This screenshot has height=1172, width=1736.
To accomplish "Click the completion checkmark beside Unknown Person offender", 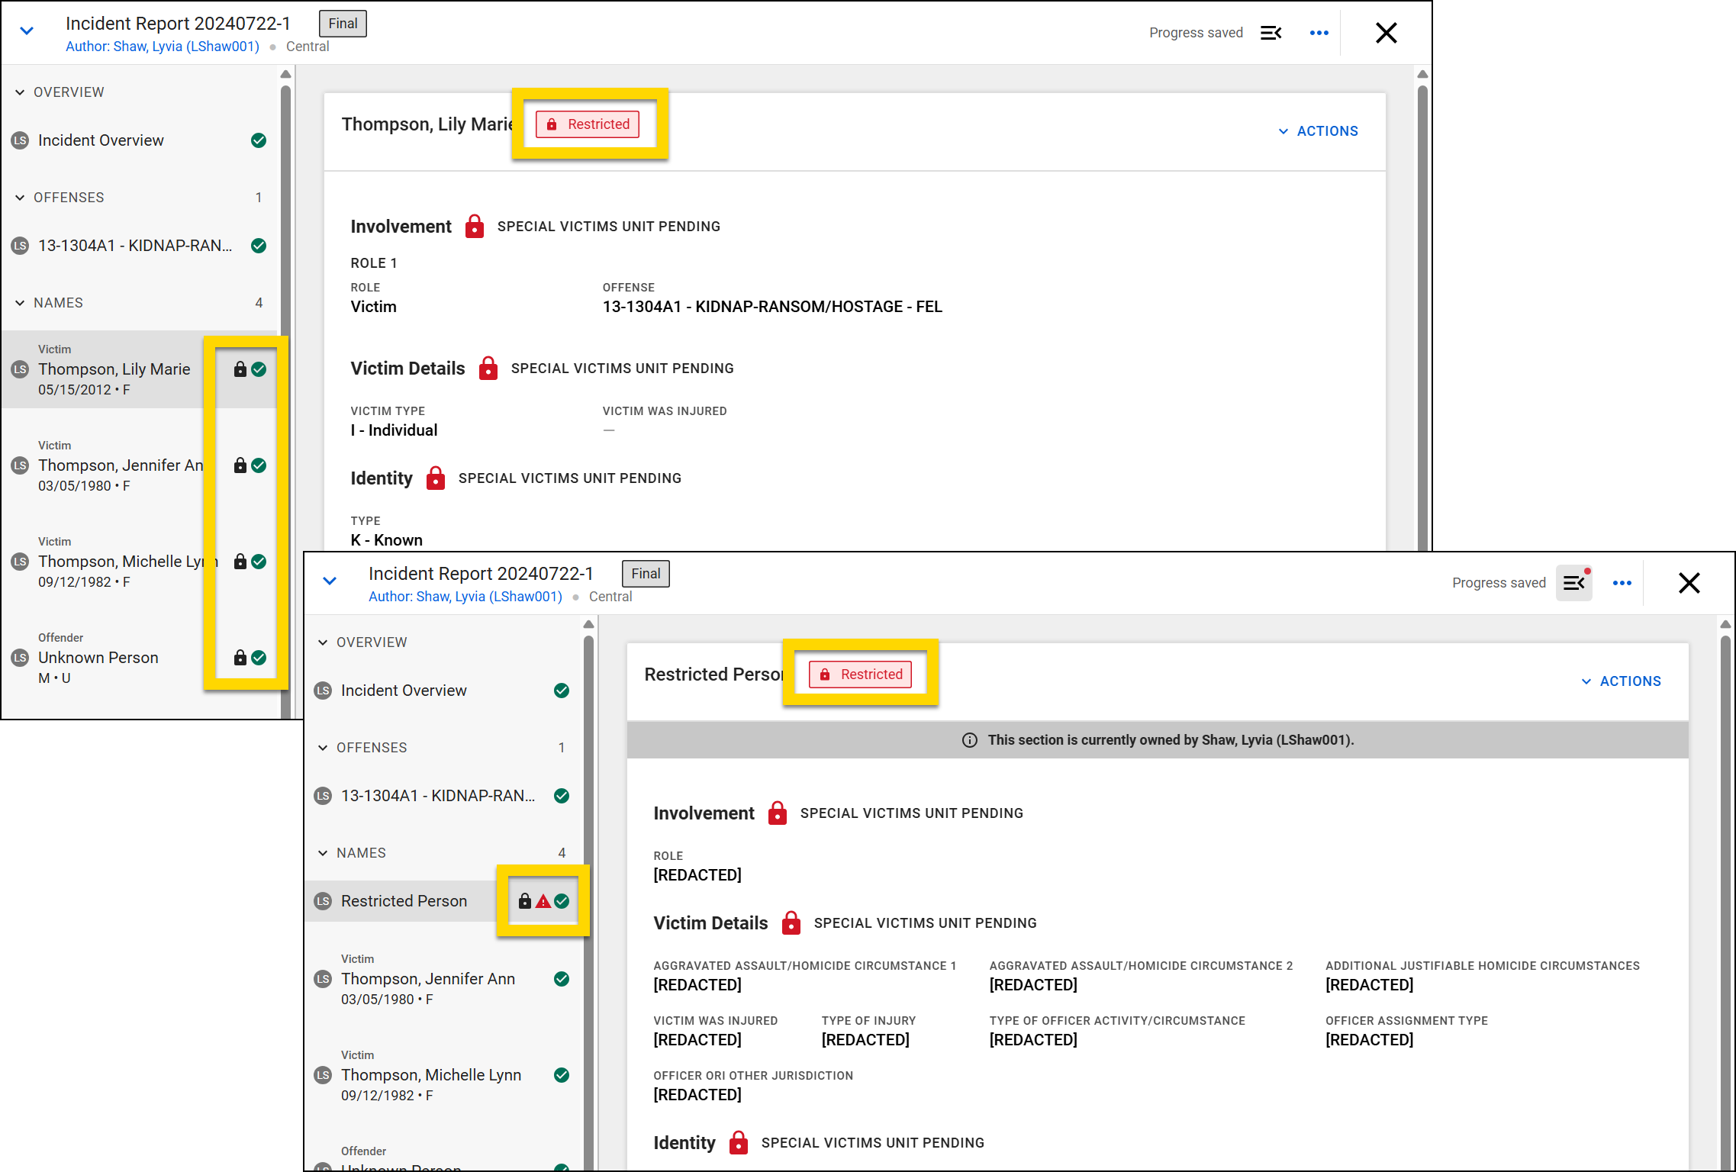I will [259, 658].
